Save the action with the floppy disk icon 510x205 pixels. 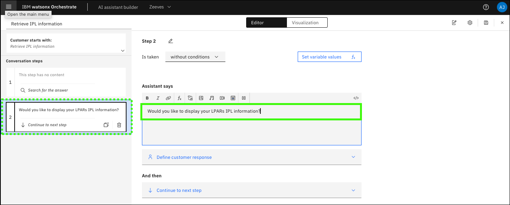pyautogui.click(x=486, y=23)
